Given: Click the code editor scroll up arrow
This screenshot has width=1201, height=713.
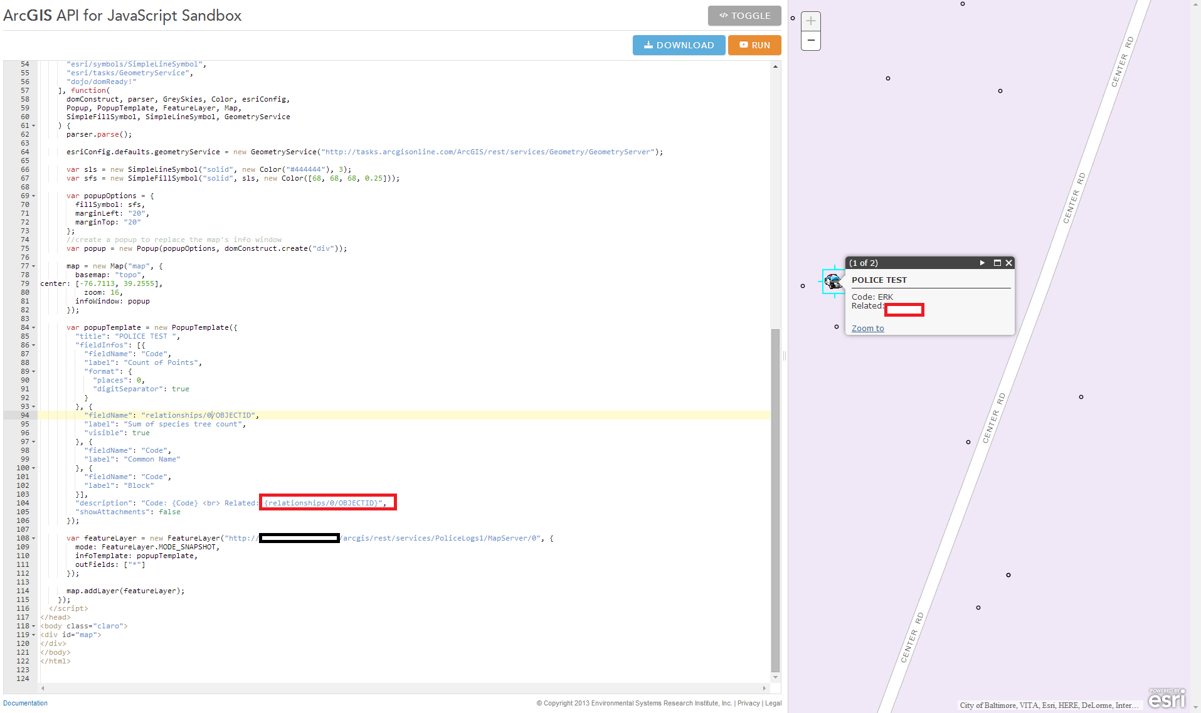Looking at the screenshot, I should (x=776, y=66).
